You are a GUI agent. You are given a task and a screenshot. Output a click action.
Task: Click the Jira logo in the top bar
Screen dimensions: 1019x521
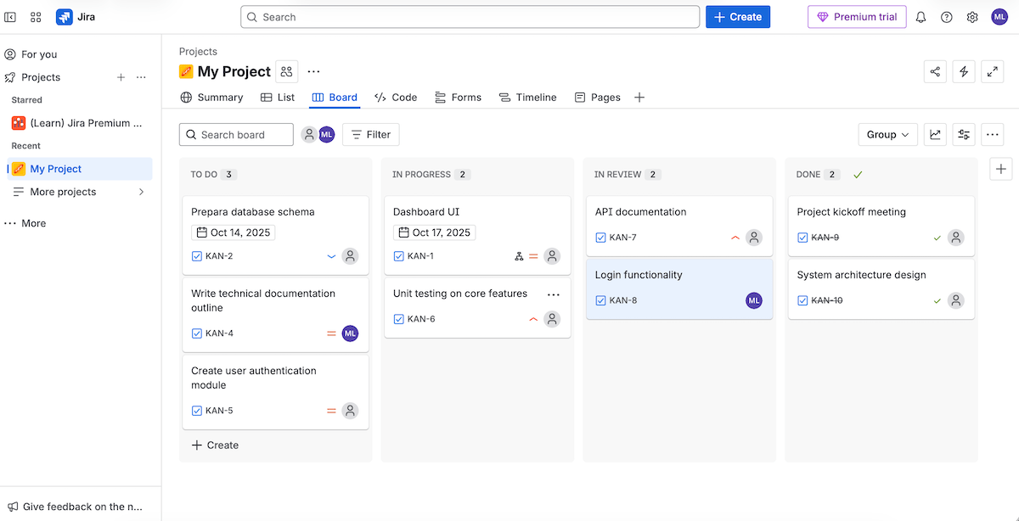point(76,16)
